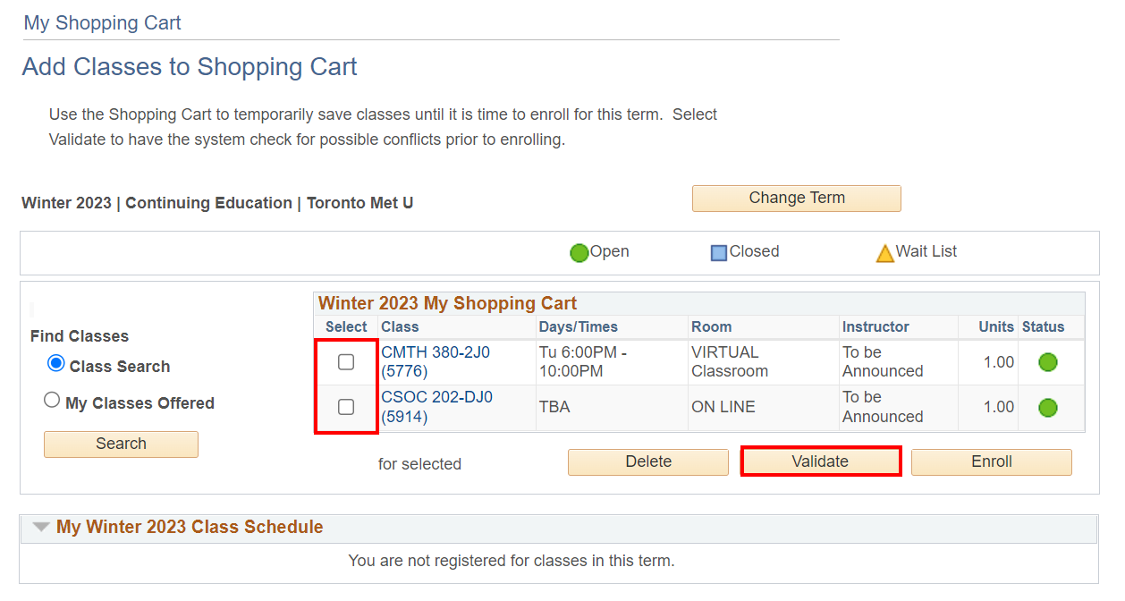The width and height of the screenshot is (1125, 601).
Task: Click the green Open status legend icon
Action: coord(579,253)
